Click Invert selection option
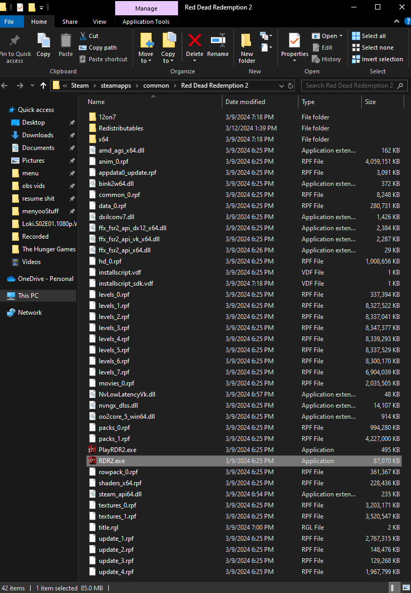411x593 pixels. click(x=378, y=59)
